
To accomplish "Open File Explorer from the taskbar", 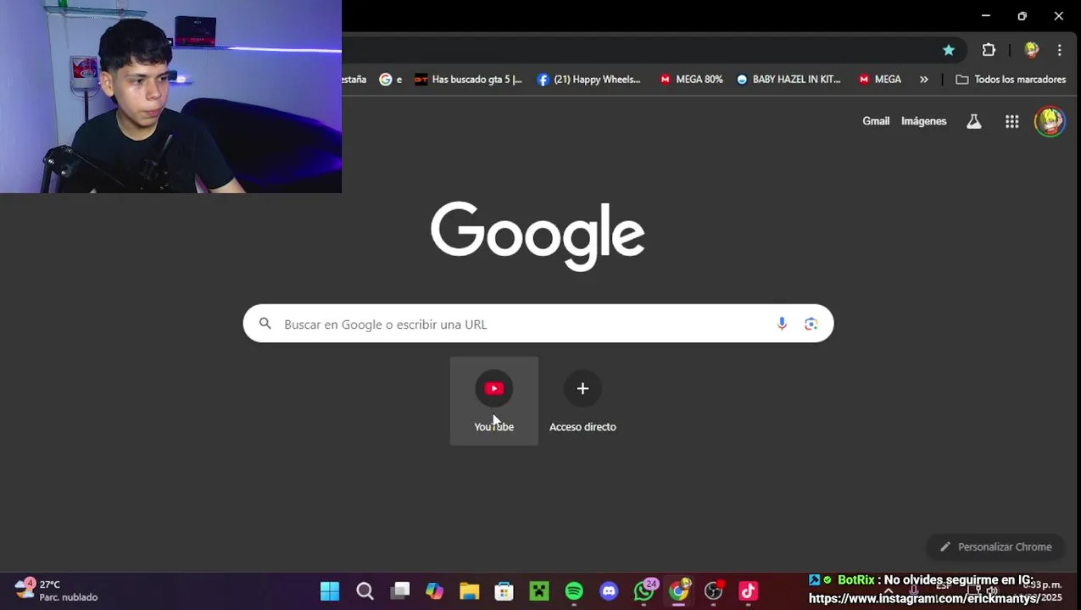I will point(469,591).
